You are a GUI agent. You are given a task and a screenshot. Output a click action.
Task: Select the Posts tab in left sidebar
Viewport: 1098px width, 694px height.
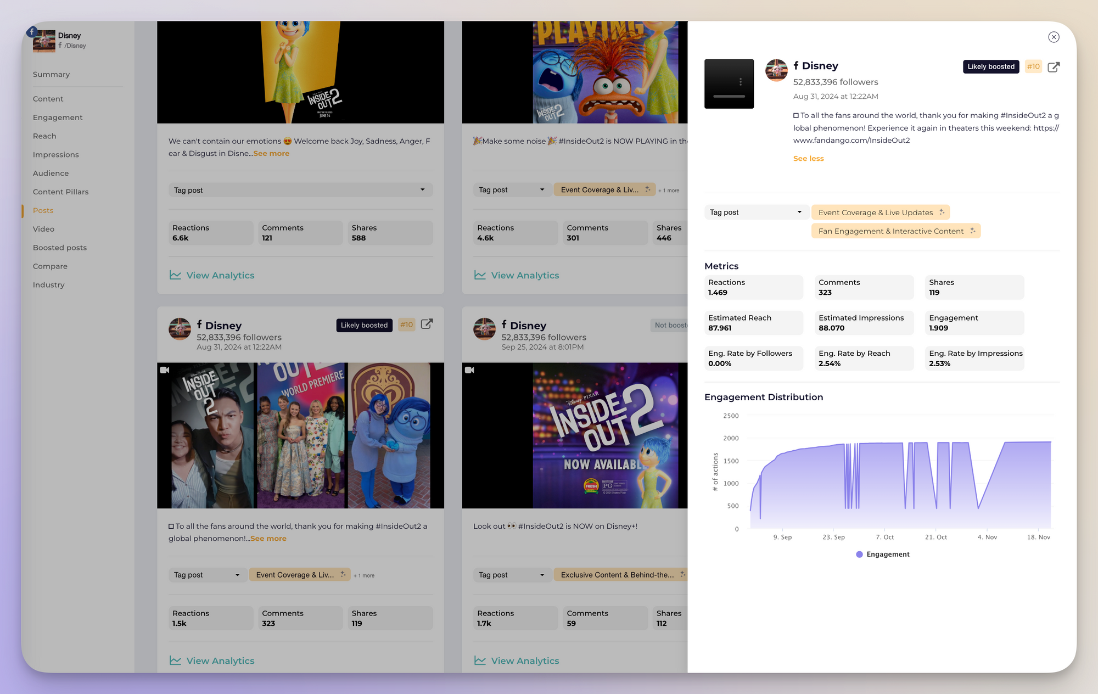[x=42, y=210]
